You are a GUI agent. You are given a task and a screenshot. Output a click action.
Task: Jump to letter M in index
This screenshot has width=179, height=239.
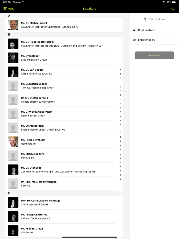tap(120, 120)
